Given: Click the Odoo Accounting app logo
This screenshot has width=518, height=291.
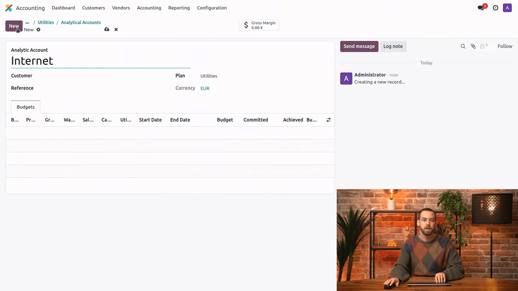Looking at the screenshot, I should 8,8.
